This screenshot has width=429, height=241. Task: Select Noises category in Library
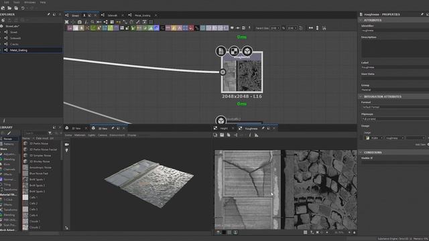point(7,139)
